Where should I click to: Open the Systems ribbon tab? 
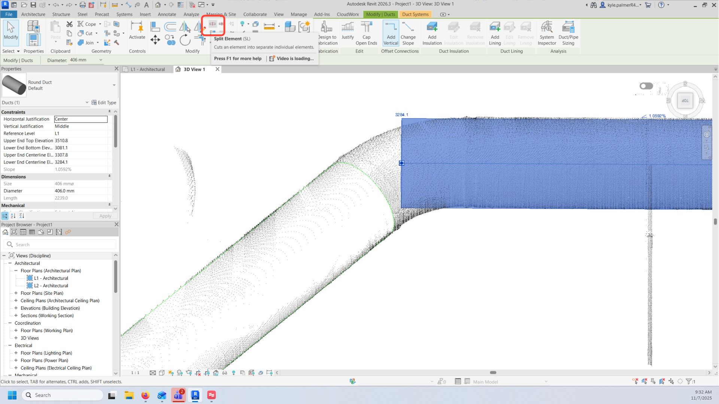coord(124,14)
